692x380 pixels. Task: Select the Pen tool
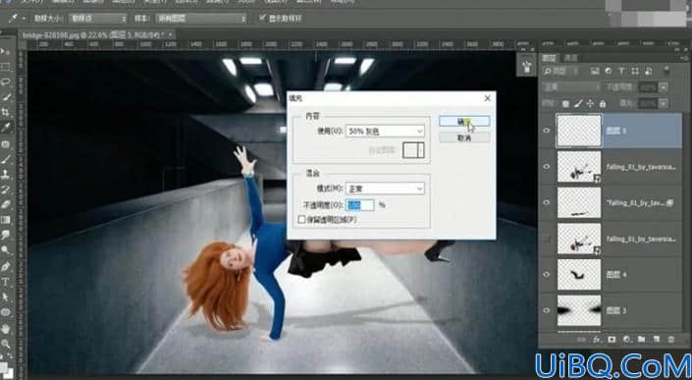[5, 266]
